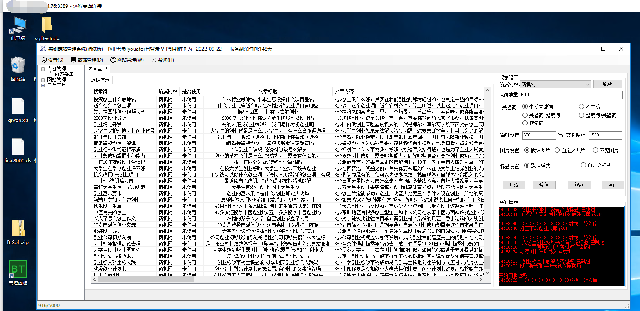Screen dimensions: 640x311
Task: Select the 默认样式 radio option
Action: [537, 166]
